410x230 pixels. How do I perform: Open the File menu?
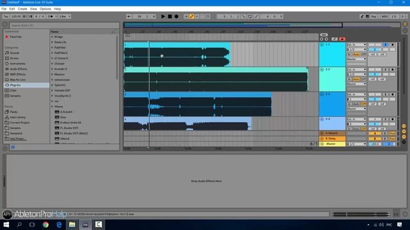pos(4,9)
